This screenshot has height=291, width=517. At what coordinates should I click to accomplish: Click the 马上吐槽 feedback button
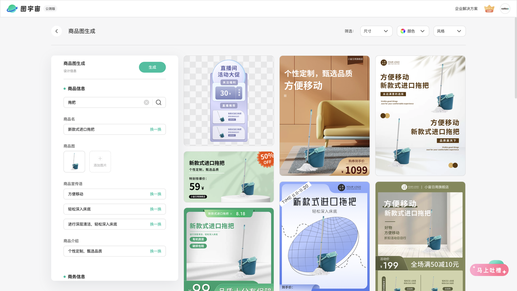tap(489, 270)
